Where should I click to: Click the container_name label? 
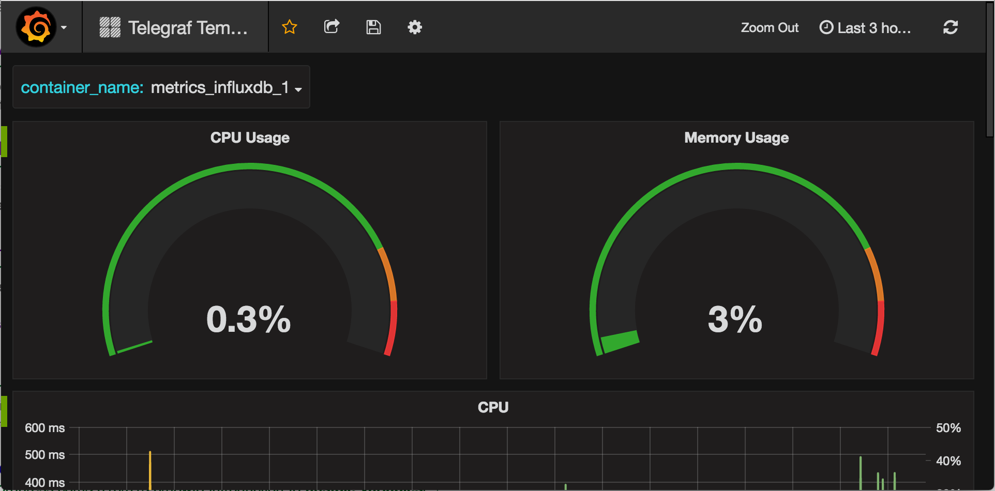tap(82, 87)
